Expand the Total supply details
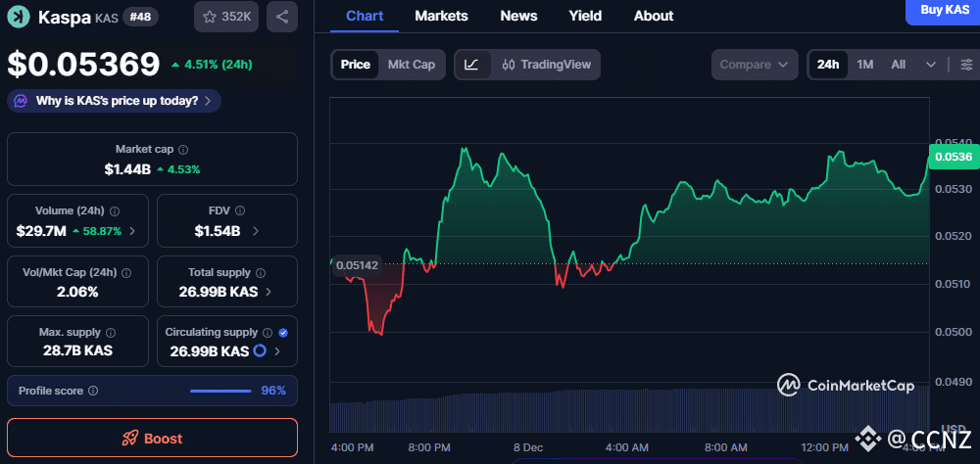The width and height of the screenshot is (980, 464). tap(269, 292)
